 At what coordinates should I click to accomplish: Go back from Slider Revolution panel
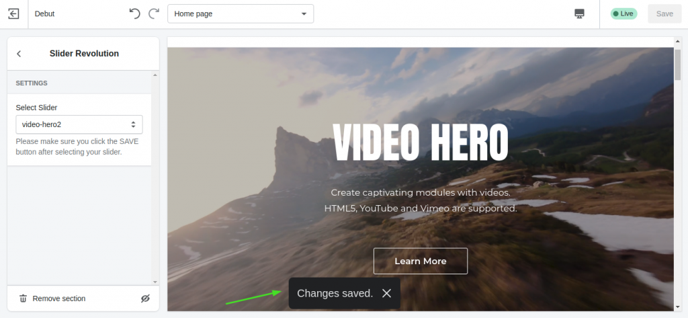click(x=19, y=54)
